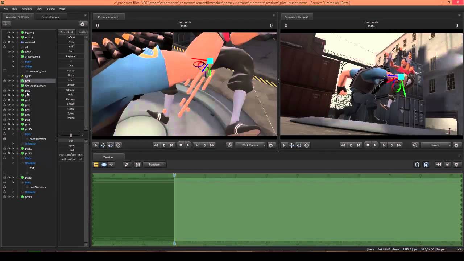This screenshot has width=464, height=261.
Task: Toggle the checkbox beside weapon_bone
Action: 4,71
